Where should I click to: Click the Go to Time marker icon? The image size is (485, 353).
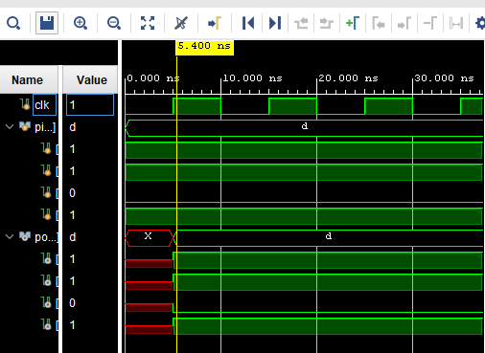click(x=215, y=23)
